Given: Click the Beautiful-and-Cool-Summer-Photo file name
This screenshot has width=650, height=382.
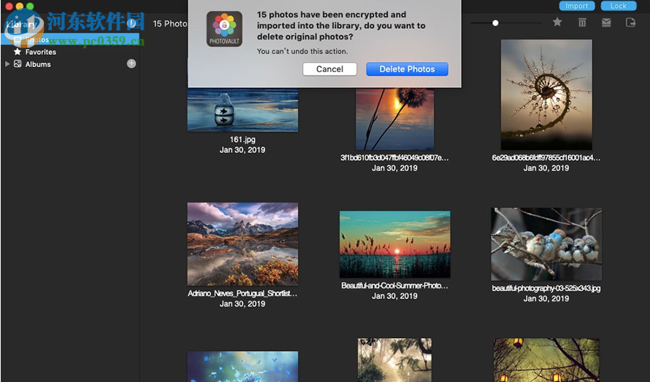Looking at the screenshot, I should tap(395, 285).
